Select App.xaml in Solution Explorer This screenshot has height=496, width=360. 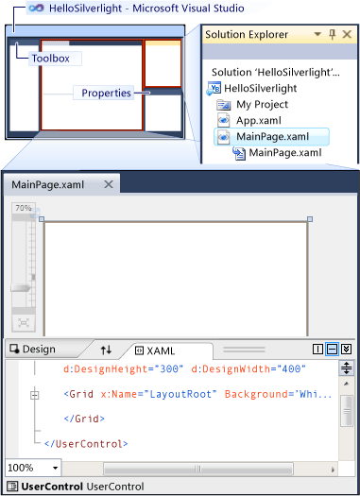click(259, 121)
